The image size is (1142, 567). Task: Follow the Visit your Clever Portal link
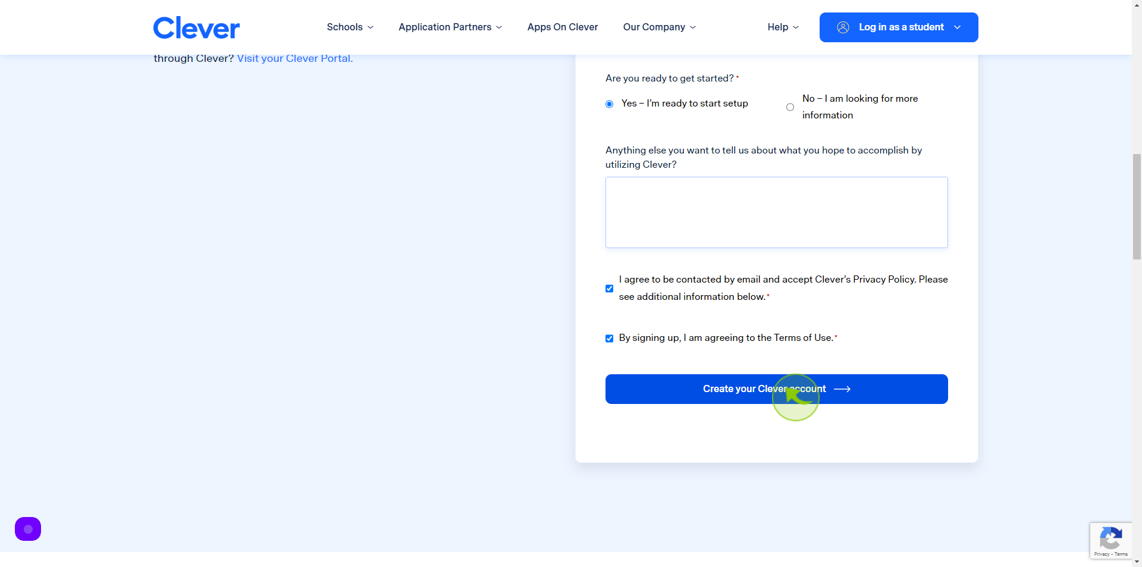[x=295, y=58]
